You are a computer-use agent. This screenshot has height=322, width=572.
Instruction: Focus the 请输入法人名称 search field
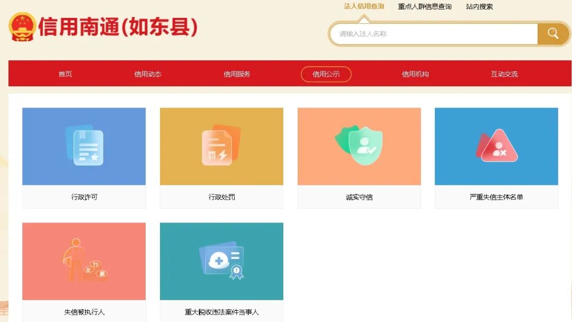pos(434,34)
